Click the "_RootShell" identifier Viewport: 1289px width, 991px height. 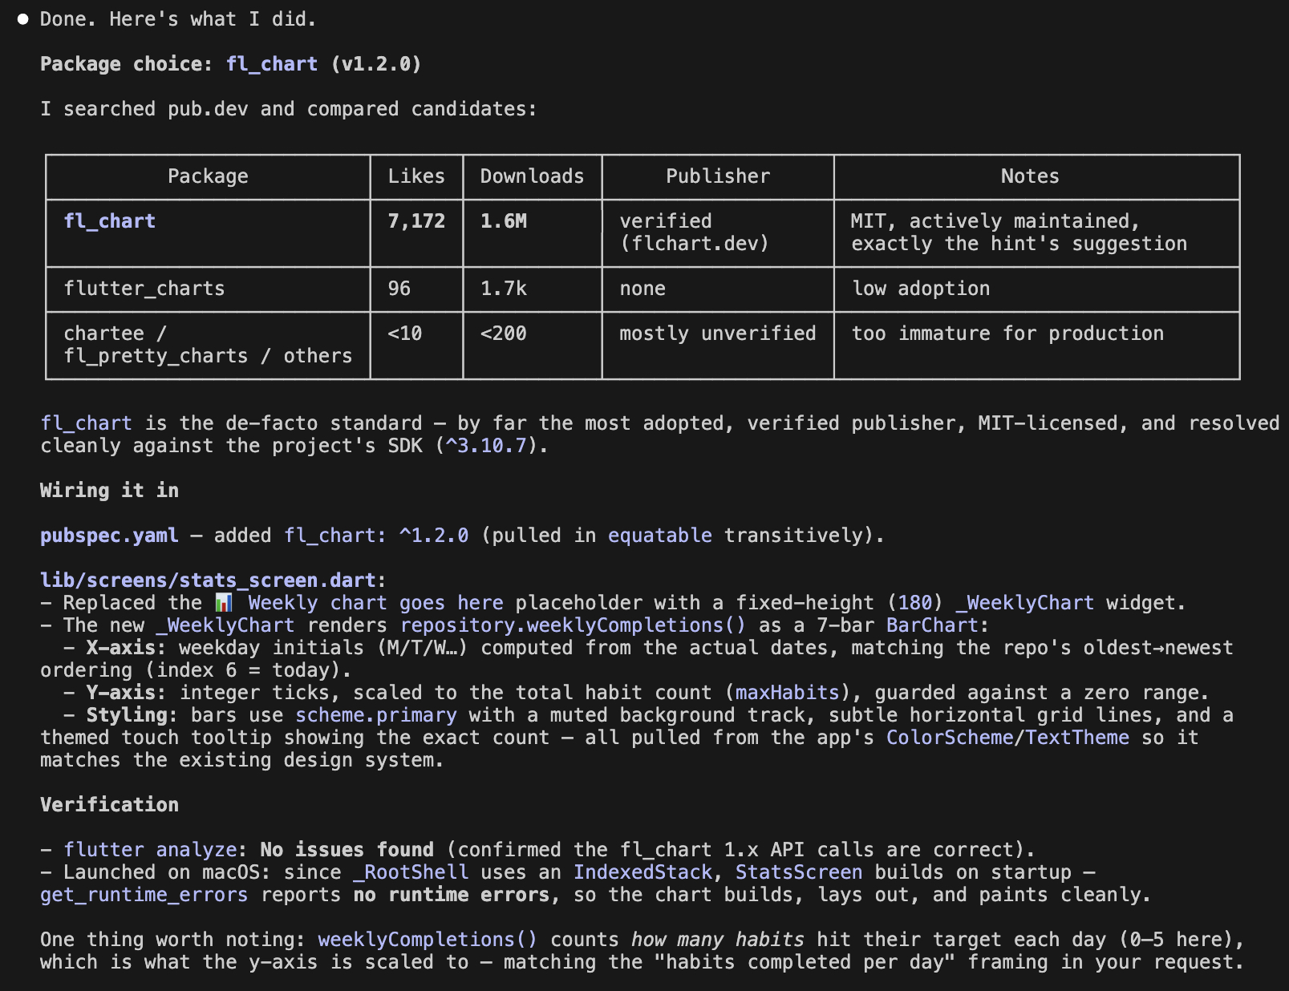(x=411, y=872)
